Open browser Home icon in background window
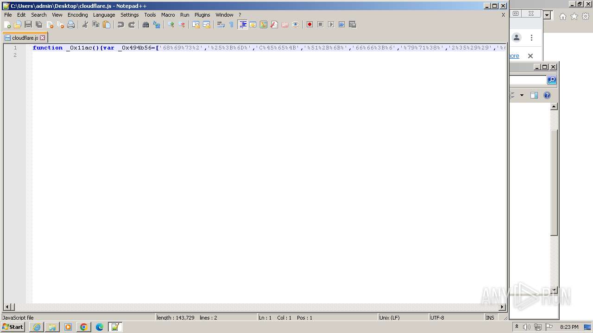This screenshot has height=333, width=593. pos(562,16)
